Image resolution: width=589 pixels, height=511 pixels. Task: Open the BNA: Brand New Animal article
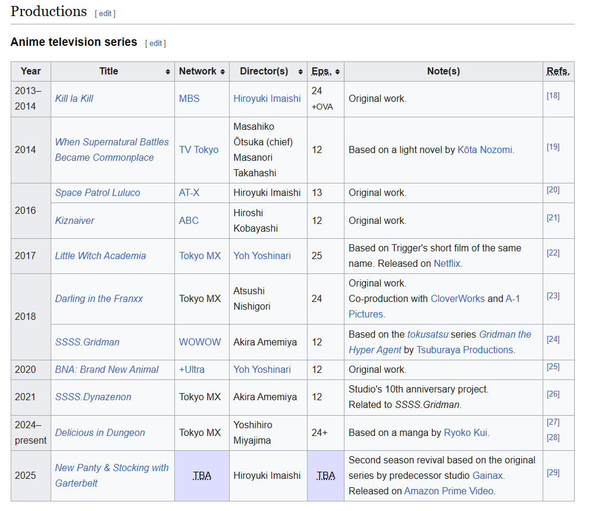(x=106, y=369)
